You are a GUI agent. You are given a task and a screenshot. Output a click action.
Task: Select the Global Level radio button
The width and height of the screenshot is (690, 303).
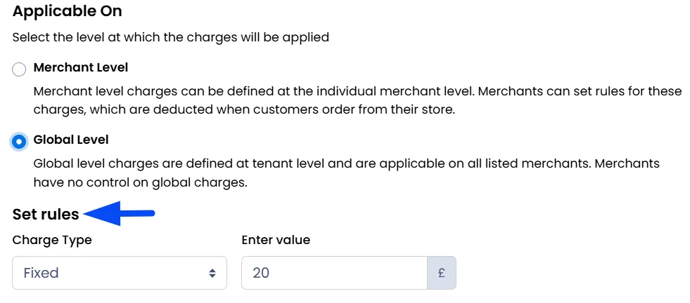[x=19, y=142]
